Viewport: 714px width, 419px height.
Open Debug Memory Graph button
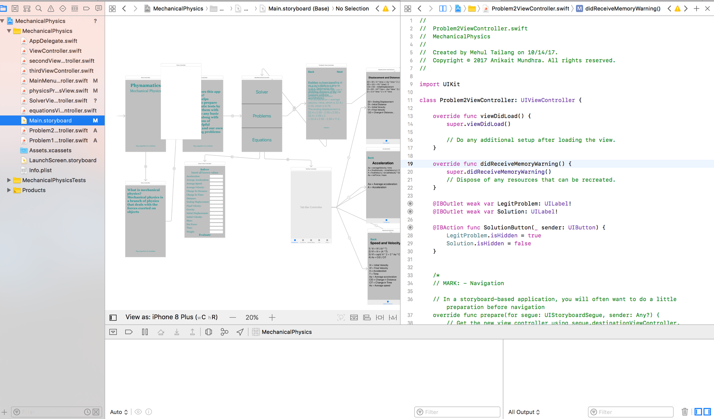pyautogui.click(x=224, y=332)
